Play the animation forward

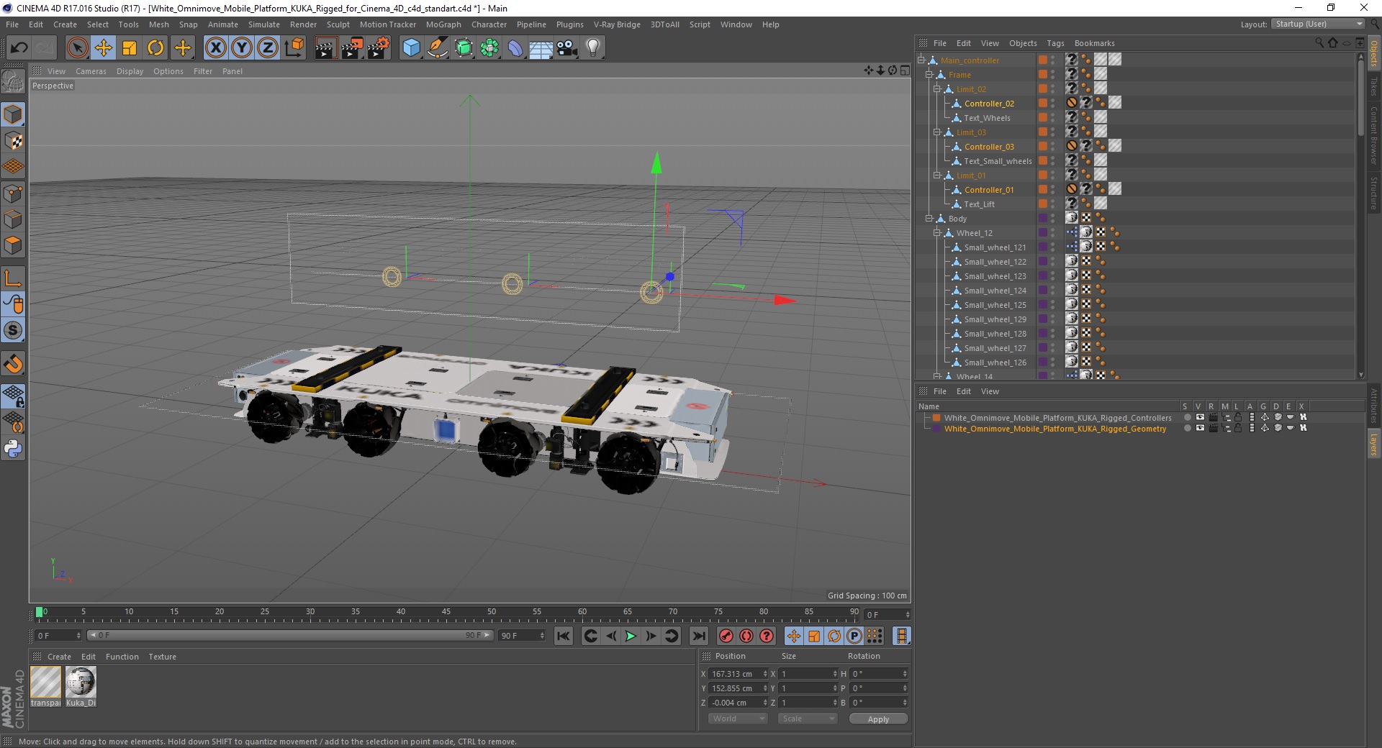[x=631, y=636]
